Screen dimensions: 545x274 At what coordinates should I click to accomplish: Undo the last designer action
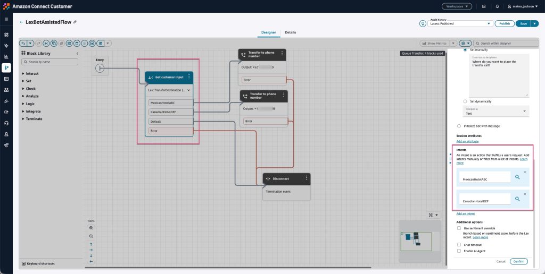[x=23, y=44]
